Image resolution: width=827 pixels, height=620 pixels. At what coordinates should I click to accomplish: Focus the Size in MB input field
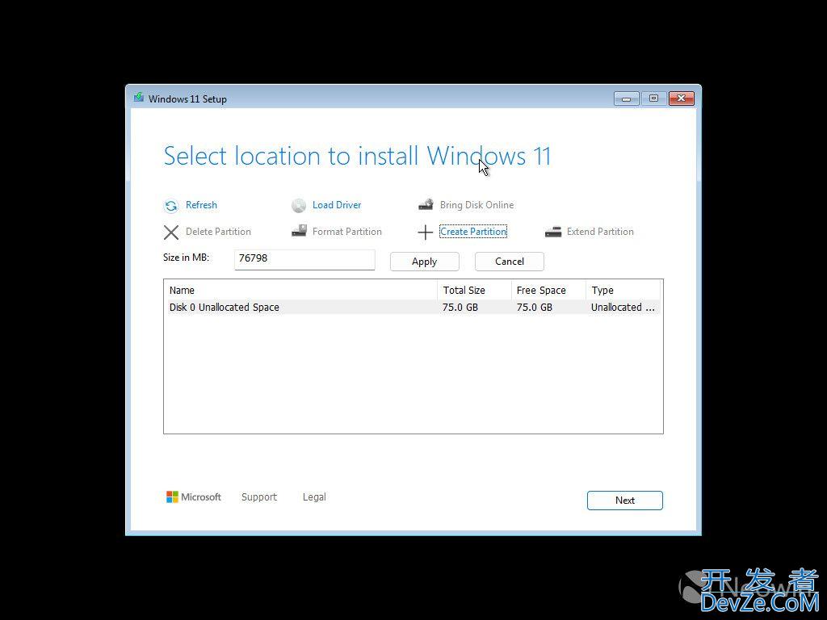[304, 259]
